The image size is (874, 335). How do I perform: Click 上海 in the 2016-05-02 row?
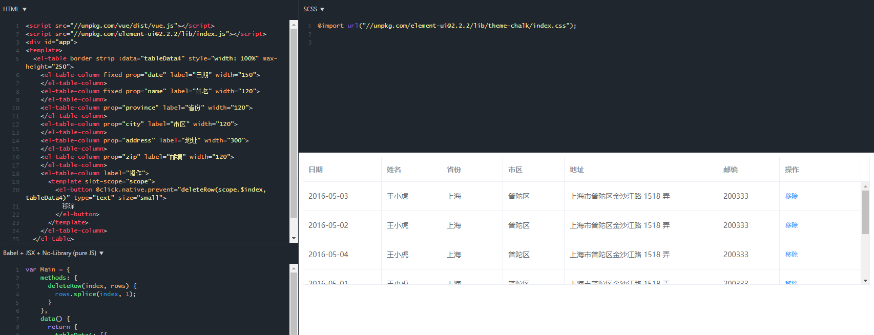(454, 225)
